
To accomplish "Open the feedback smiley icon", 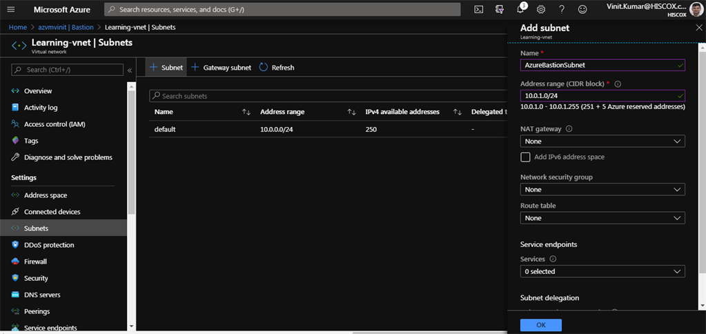I will tap(582, 10).
